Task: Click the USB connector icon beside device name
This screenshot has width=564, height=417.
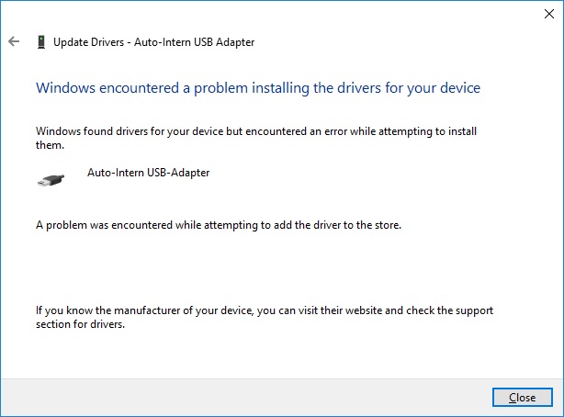Action: coord(51,180)
